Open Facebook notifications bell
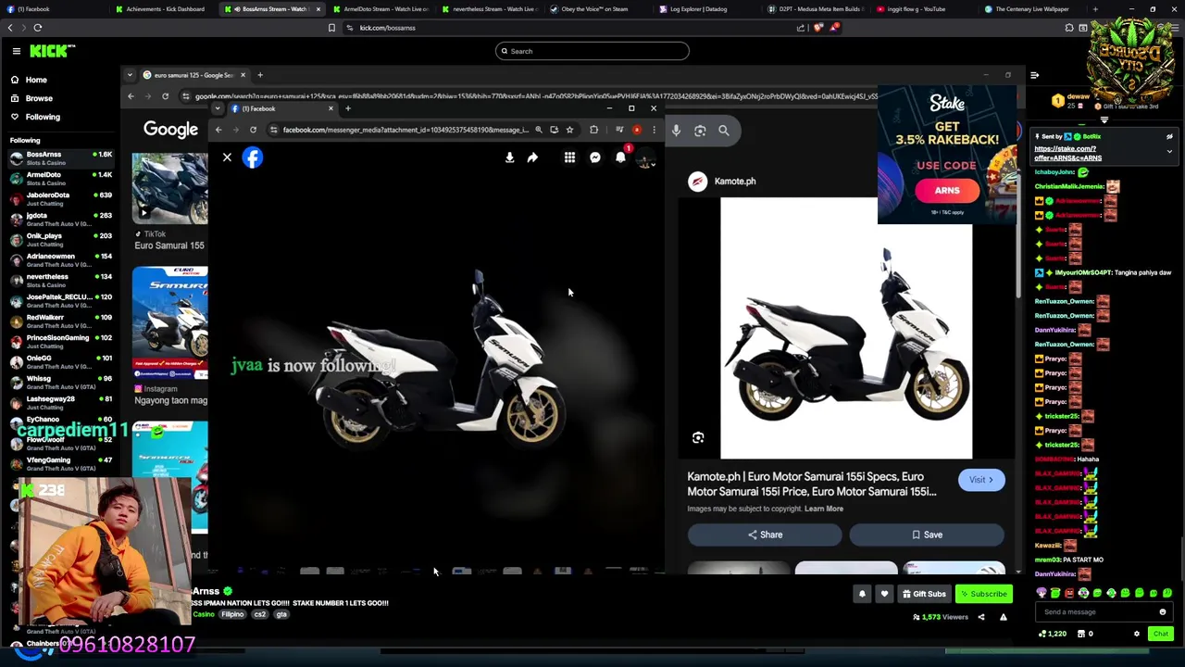1185x667 pixels. point(620,157)
